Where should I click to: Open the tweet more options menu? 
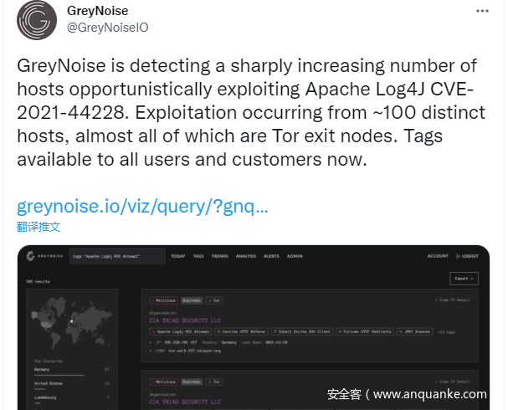point(483,11)
